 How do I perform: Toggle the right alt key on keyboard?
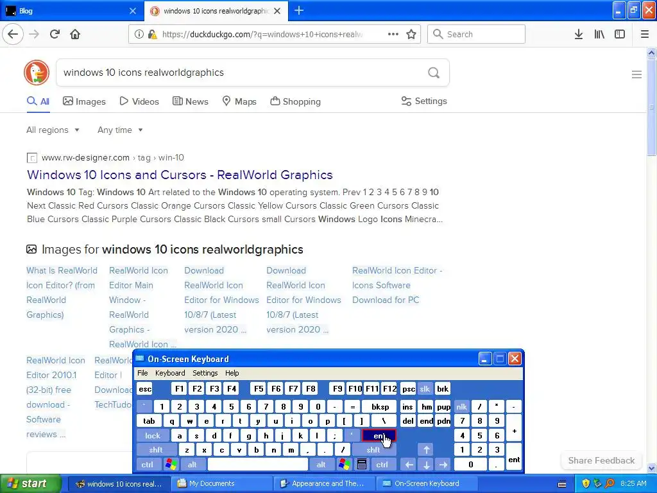point(321,464)
